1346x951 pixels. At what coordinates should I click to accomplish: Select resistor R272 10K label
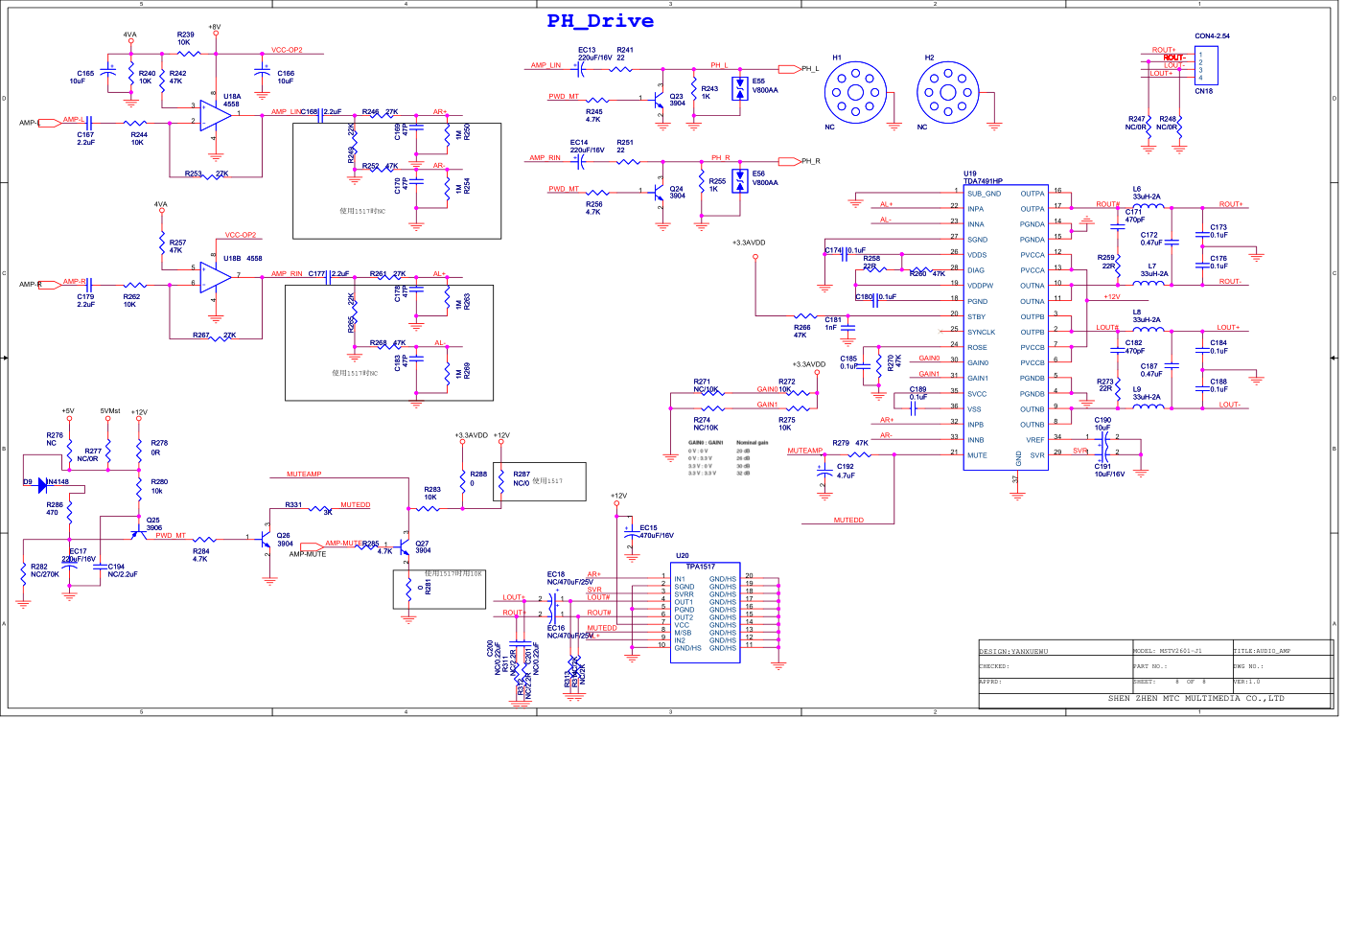pyautogui.click(x=786, y=385)
